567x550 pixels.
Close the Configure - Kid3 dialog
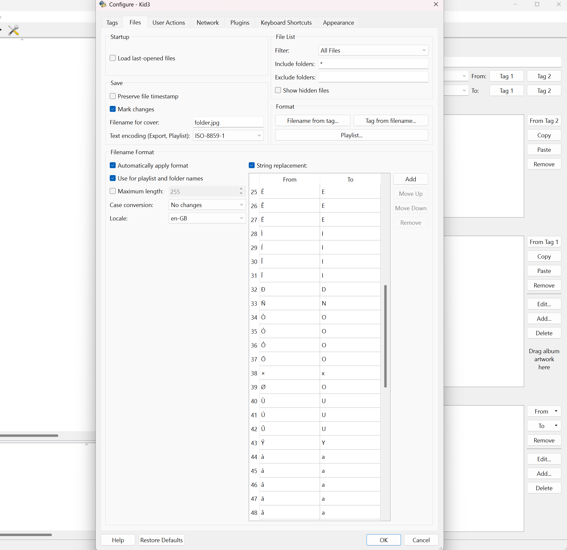click(x=436, y=4)
